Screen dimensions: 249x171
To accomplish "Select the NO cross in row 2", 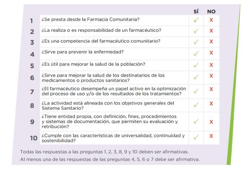I will (x=211, y=31).
